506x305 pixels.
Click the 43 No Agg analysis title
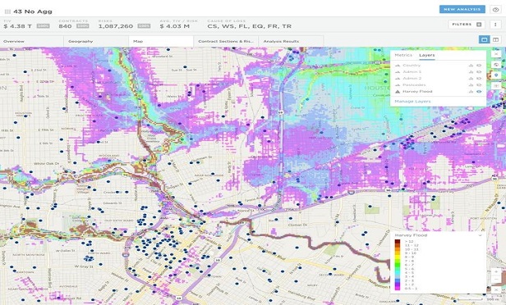point(33,11)
